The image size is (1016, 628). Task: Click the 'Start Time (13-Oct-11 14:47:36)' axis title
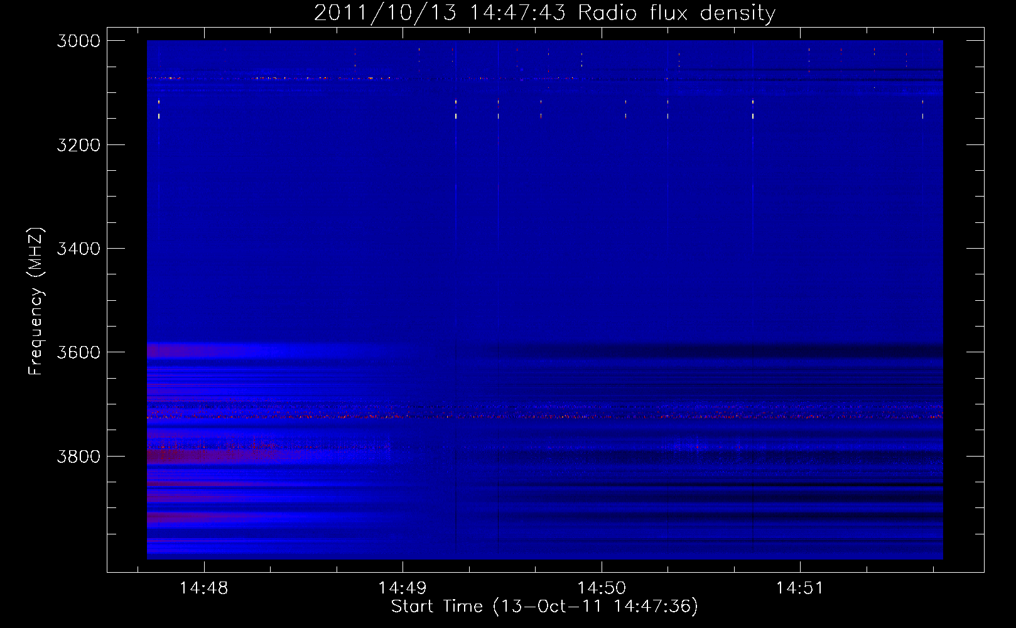coord(544,607)
